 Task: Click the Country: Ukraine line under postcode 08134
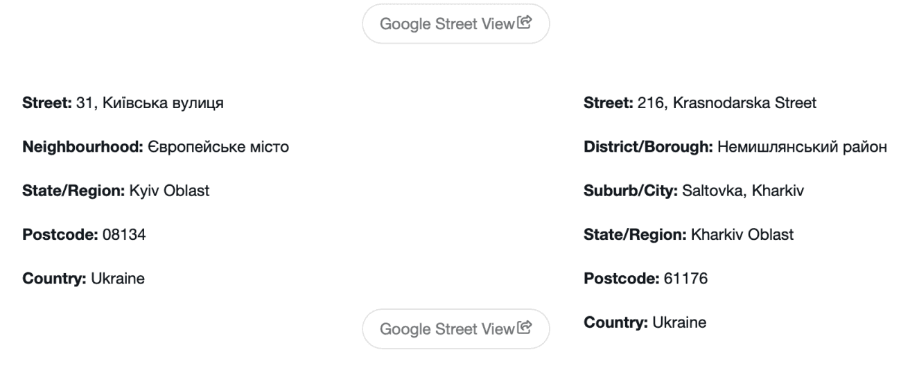pyautogui.click(x=83, y=279)
